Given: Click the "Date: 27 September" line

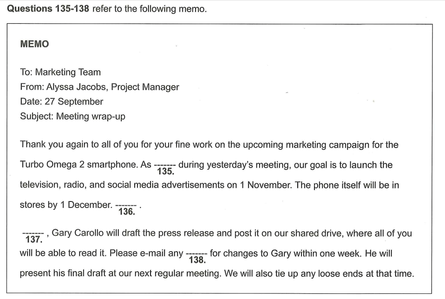Looking at the screenshot, I should pos(61,101).
